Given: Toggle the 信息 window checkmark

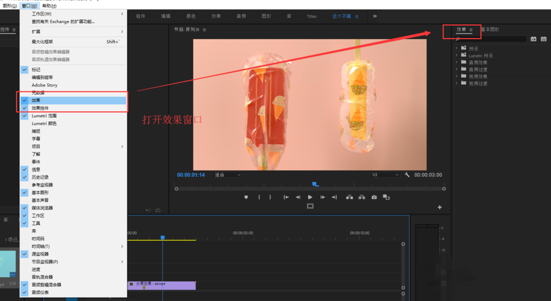Looking at the screenshot, I should (25, 169).
